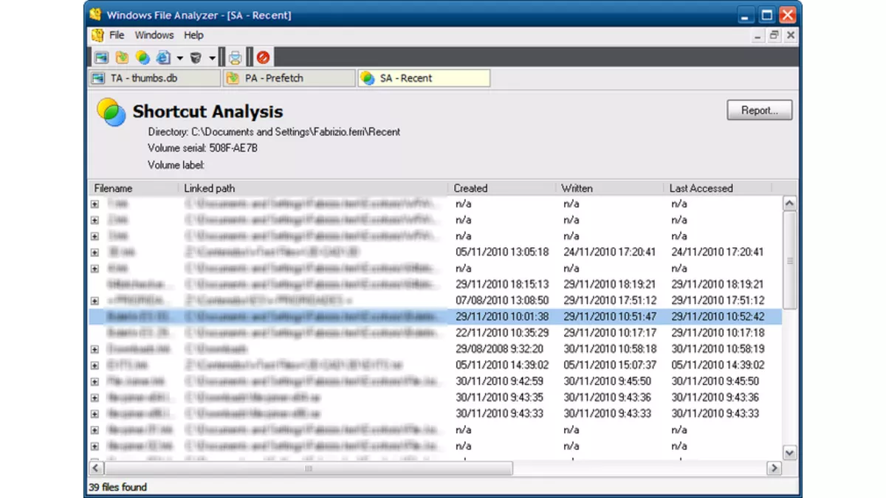Screen dimensions: 886x498
Task: Click the Thumbnail Database analysis toolbar icon
Action: tap(101, 58)
